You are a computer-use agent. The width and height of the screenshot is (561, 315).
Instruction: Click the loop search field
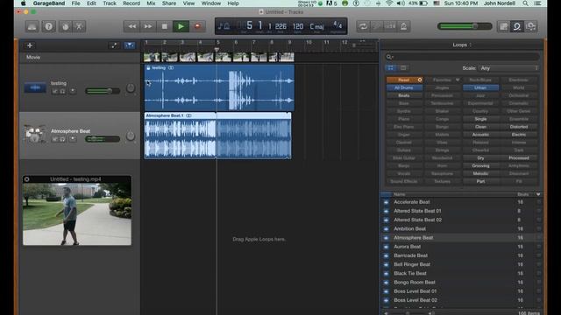[x=462, y=57]
